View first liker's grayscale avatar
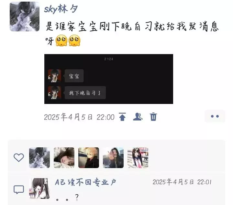 point(39,158)
